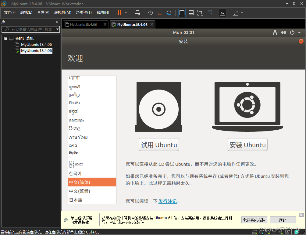This screenshot has width=306, height=235.
Task: Select ລາວ language
Action: [92, 146]
